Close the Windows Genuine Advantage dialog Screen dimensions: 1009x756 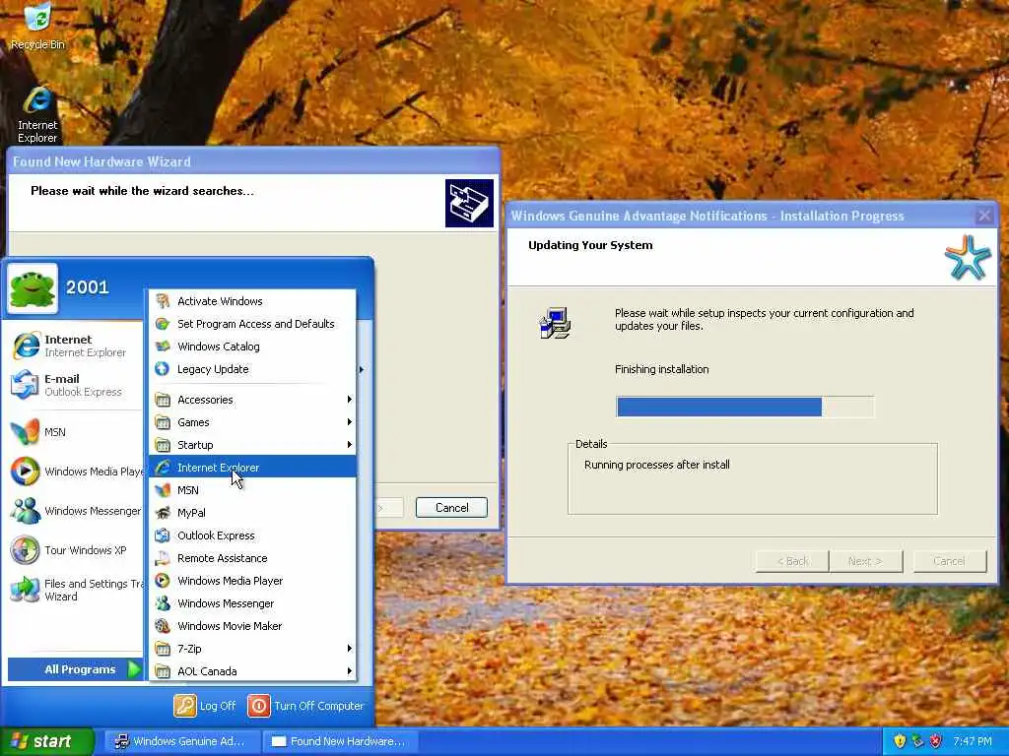point(984,216)
